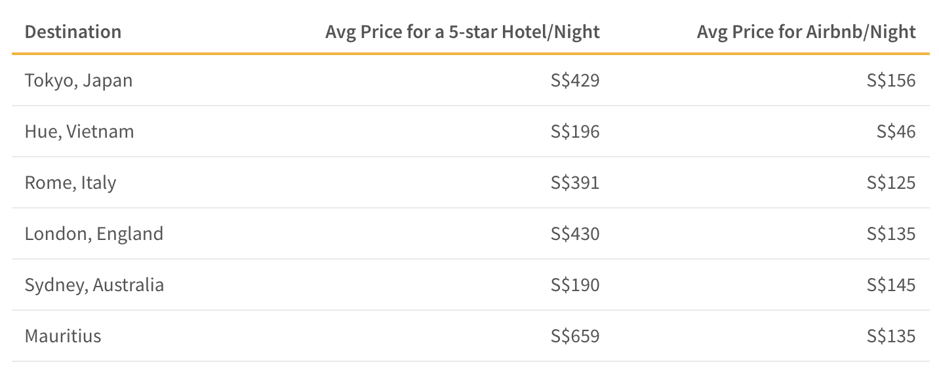Click the S$135 Airbnb price for Mauritius
The image size is (939, 379).
(x=891, y=336)
